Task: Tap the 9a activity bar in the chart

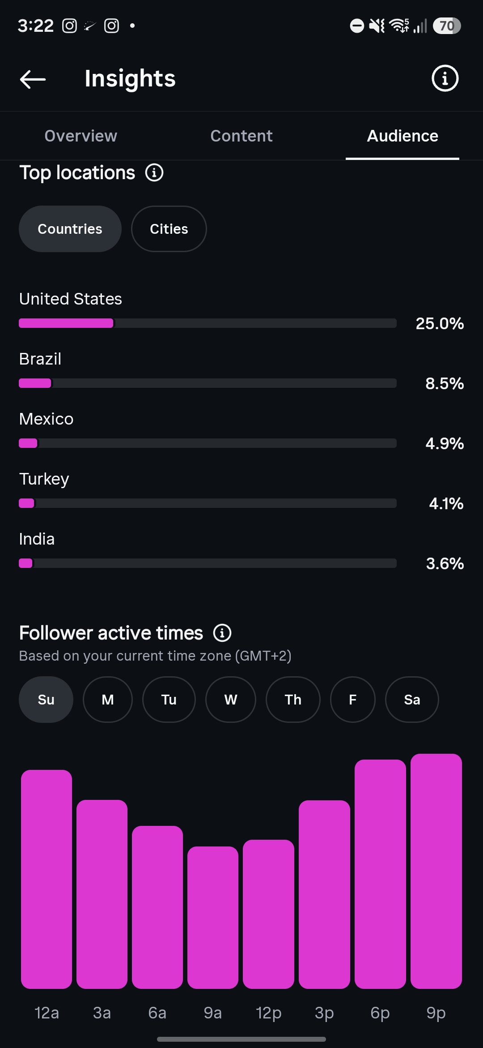Action: 213,917
